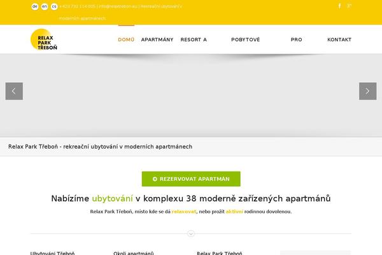Click the Relax Park Třeboň logo
Image resolution: width=382 pixels, height=255 pixels.
44,40
